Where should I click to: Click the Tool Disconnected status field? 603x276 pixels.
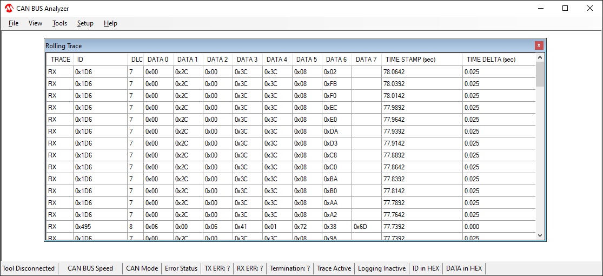point(29,268)
